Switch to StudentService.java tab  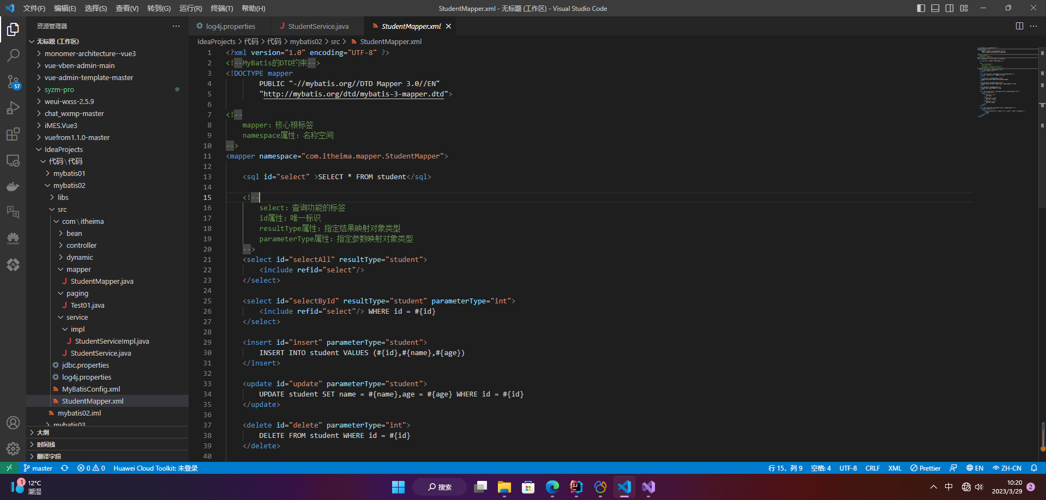pos(318,26)
